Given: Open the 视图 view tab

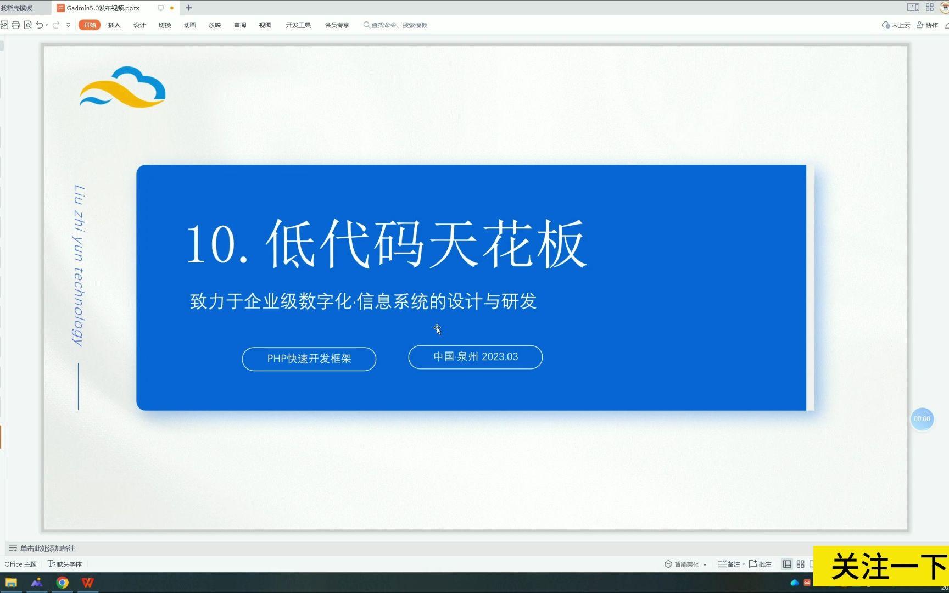Looking at the screenshot, I should pyautogui.click(x=265, y=25).
